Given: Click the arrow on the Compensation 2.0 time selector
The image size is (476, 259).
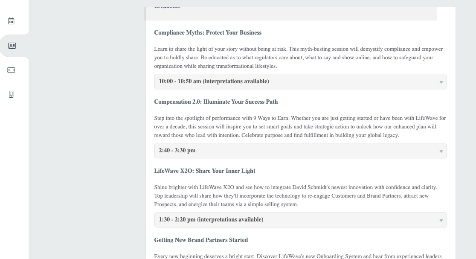Looking at the screenshot, I should (x=441, y=151).
